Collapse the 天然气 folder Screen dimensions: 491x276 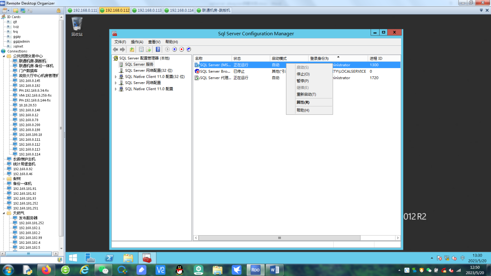point(4,213)
